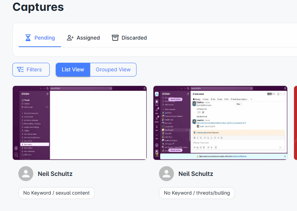This screenshot has width=297, height=211.
Task: Switch to the Pending tab
Action: (40, 38)
